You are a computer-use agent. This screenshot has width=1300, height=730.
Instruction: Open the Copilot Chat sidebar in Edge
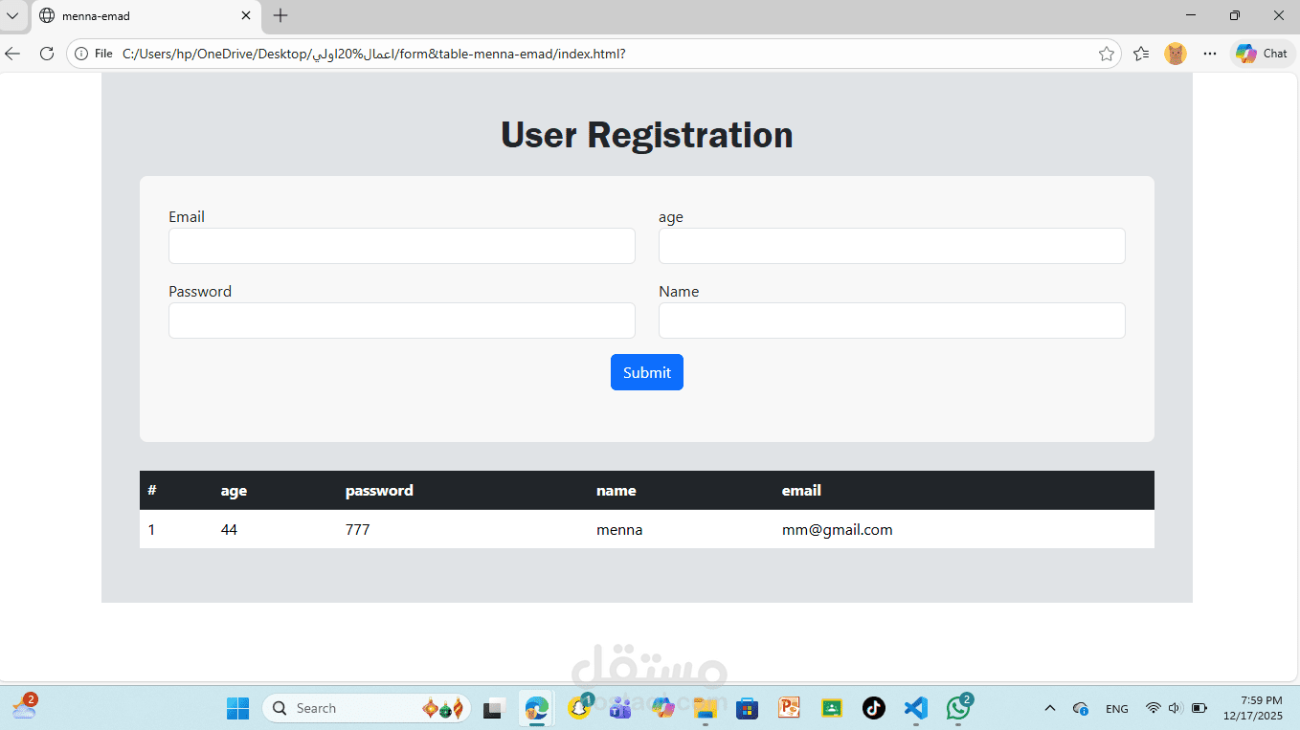(x=1262, y=54)
